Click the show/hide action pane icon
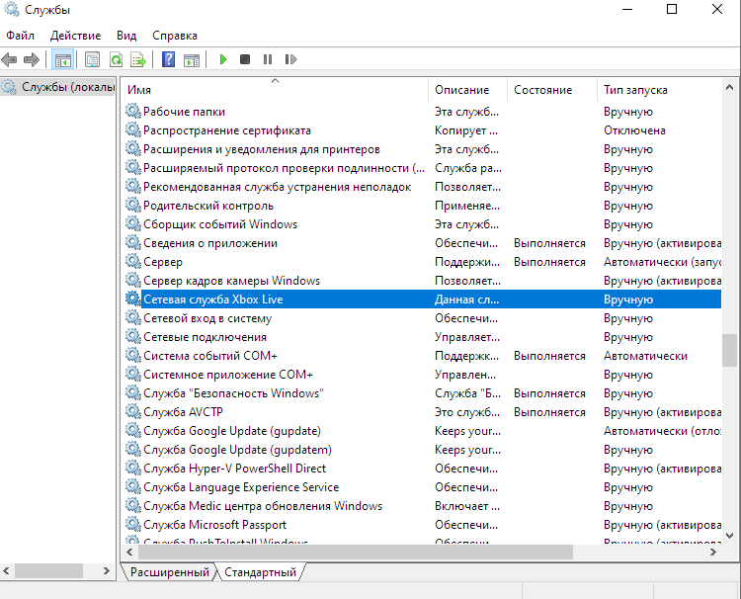 point(192,59)
